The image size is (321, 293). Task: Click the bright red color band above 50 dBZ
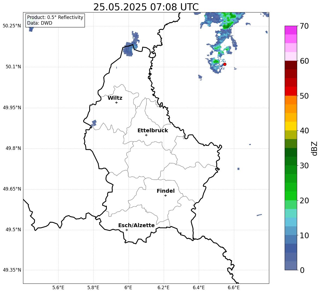click(291, 91)
